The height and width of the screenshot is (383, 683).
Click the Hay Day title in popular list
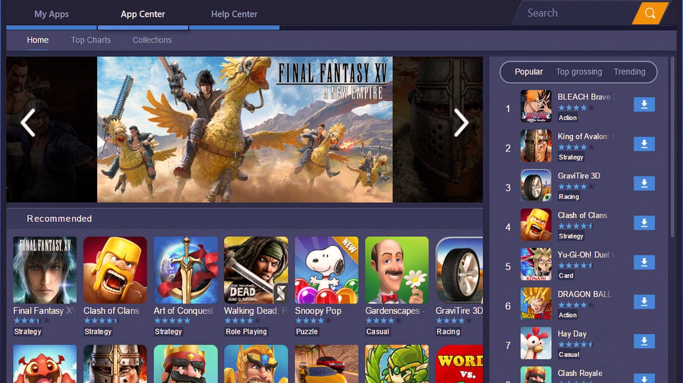click(x=572, y=334)
